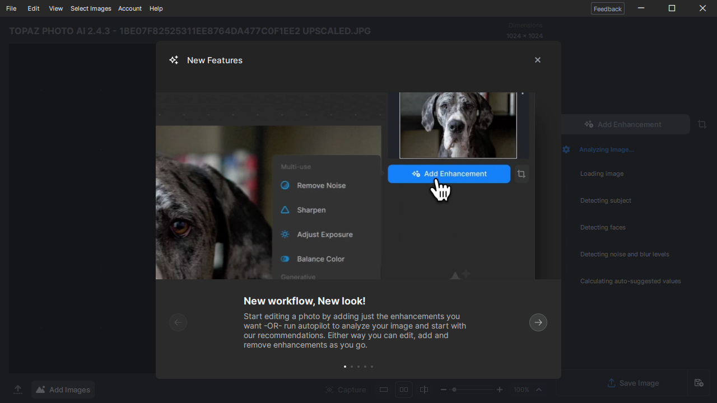Zoom out with the minus icon
This screenshot has height=403, width=717.
[444, 390]
